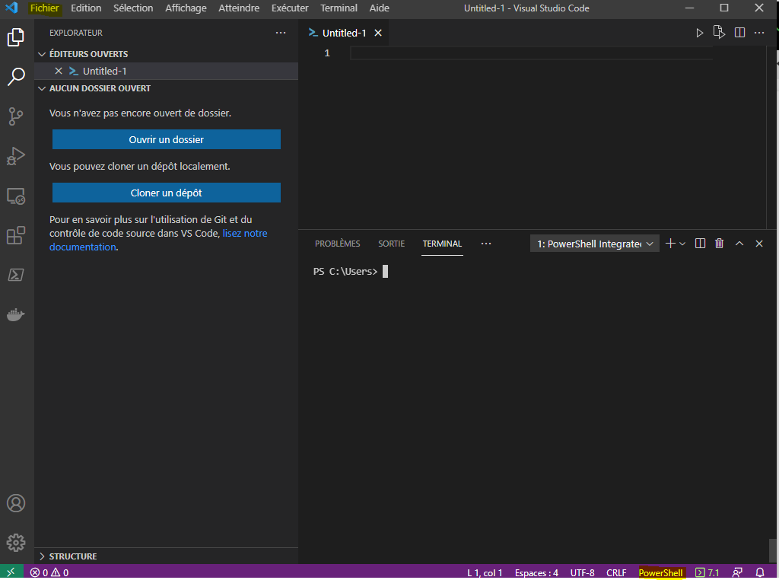The height and width of the screenshot is (580, 779).
Task: Open the Run and Debug view
Action: (16, 156)
